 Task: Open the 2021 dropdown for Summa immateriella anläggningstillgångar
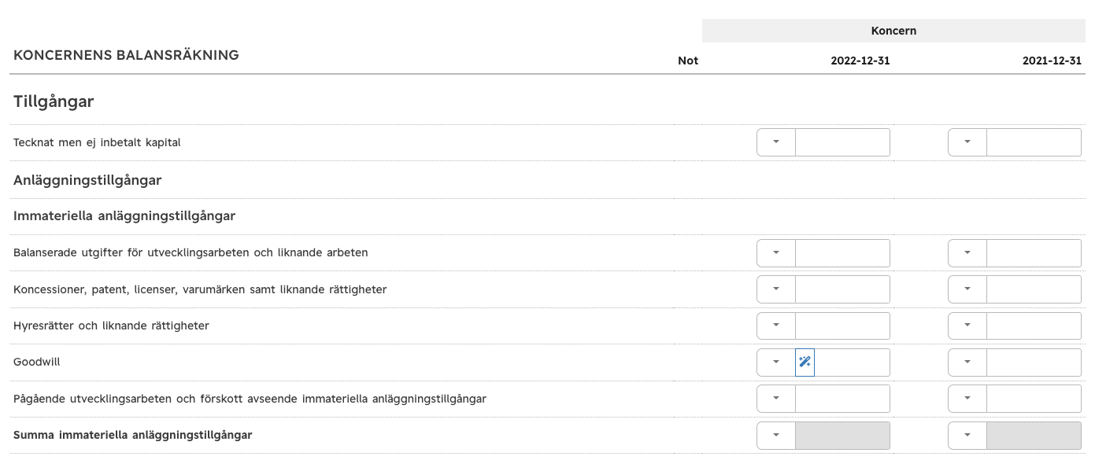pos(967,436)
